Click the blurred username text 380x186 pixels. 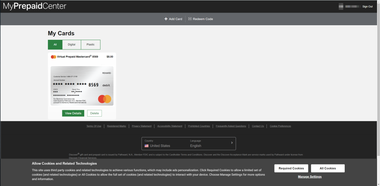[352, 7]
